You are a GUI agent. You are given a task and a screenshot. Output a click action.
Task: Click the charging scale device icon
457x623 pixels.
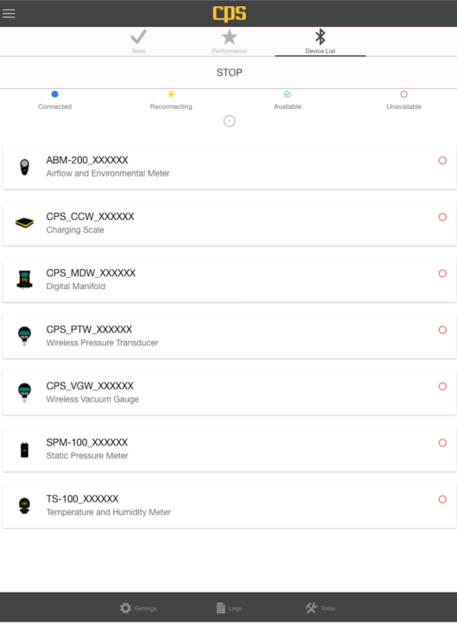click(24, 223)
